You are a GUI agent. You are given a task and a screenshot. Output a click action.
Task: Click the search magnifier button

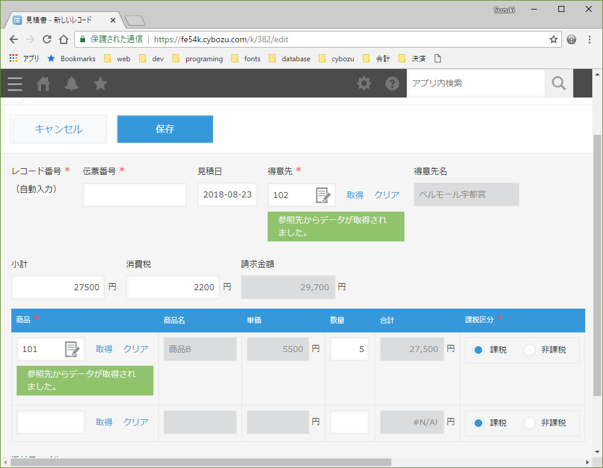tap(559, 83)
